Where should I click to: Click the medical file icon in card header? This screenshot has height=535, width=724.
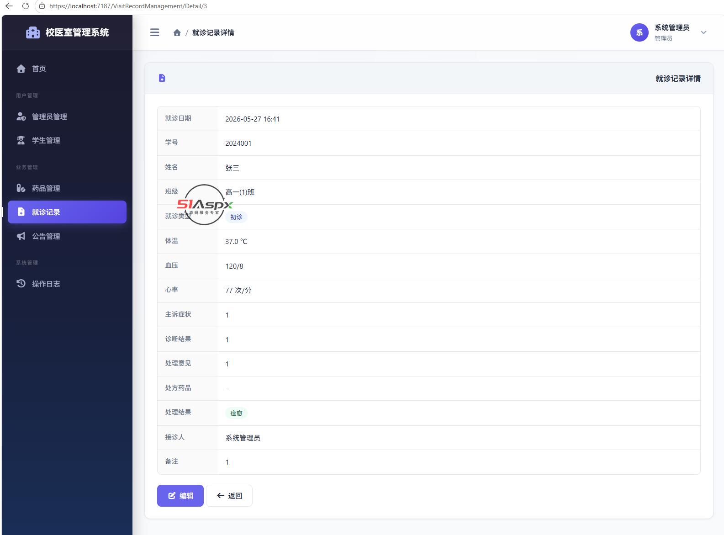[162, 78]
